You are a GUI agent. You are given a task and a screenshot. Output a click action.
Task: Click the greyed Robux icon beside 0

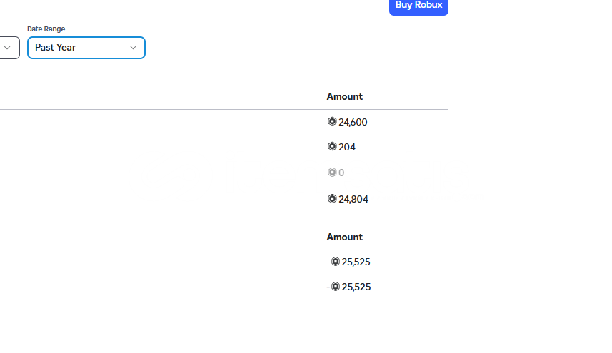332,172
